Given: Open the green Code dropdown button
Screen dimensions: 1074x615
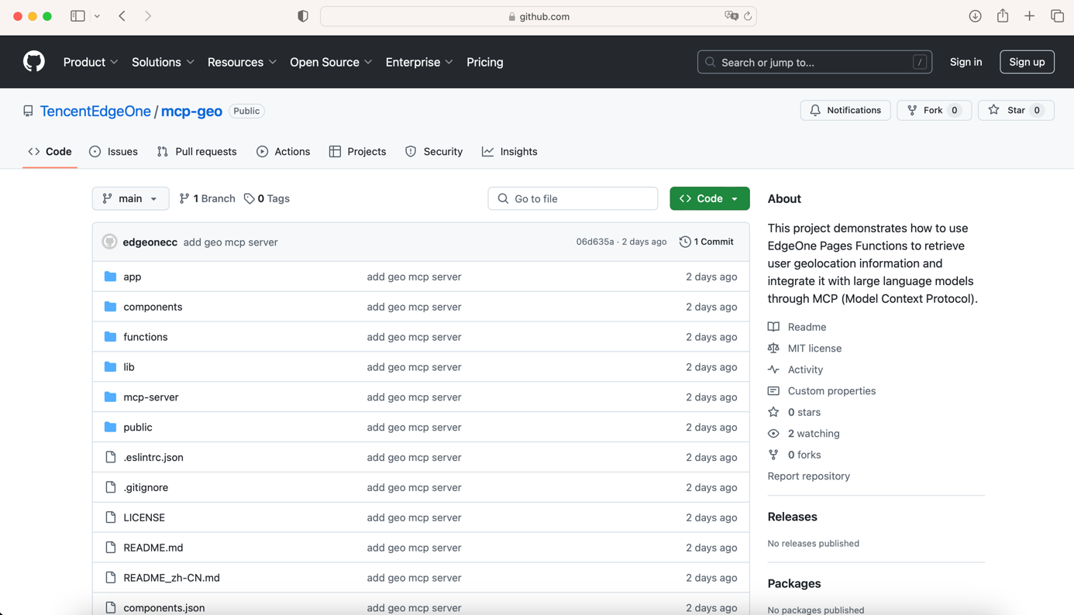Looking at the screenshot, I should point(710,198).
